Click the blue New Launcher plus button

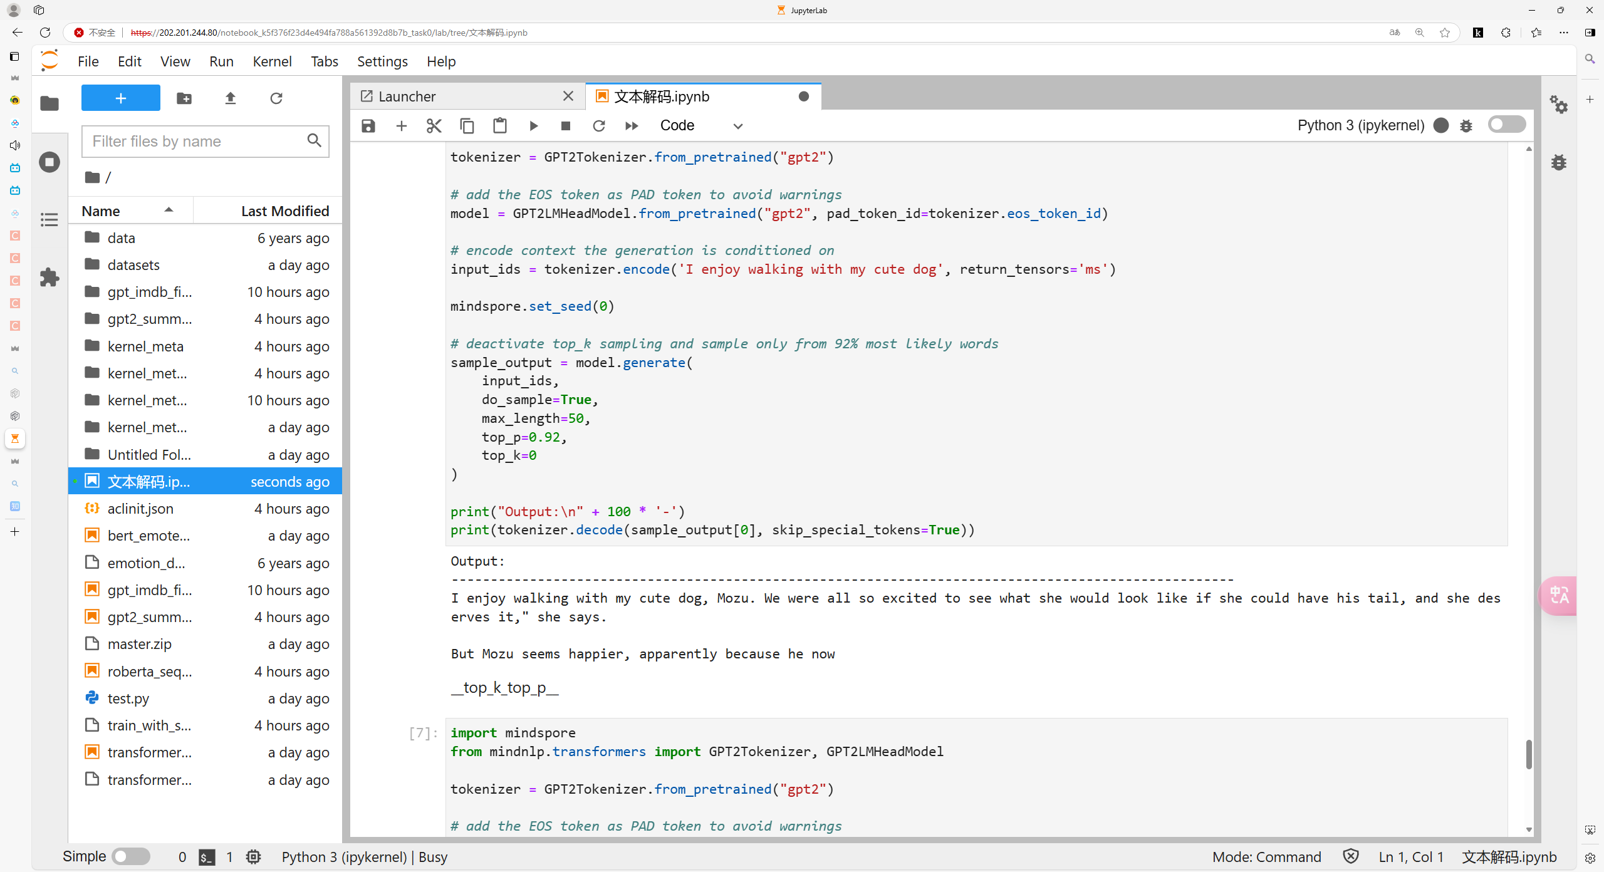point(121,98)
